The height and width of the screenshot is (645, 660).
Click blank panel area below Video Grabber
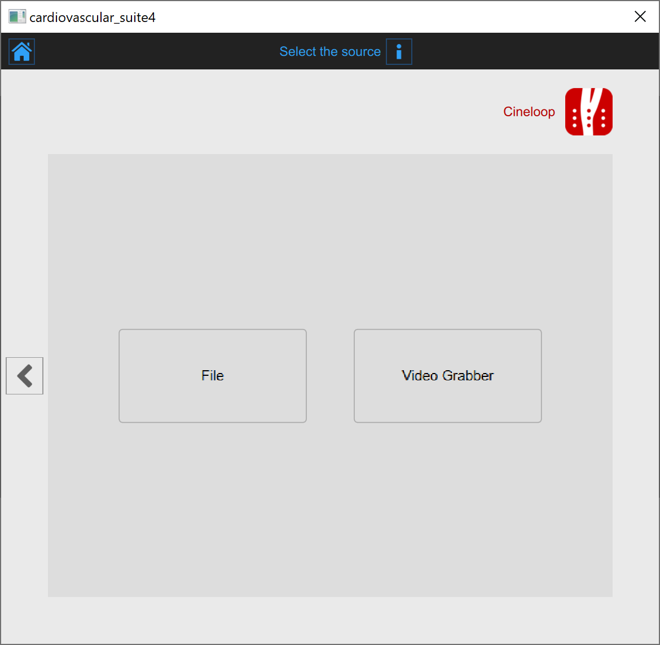(447, 508)
